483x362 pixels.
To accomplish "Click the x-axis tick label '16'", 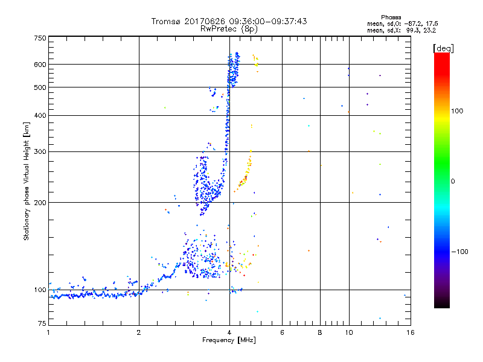I will point(411,332).
